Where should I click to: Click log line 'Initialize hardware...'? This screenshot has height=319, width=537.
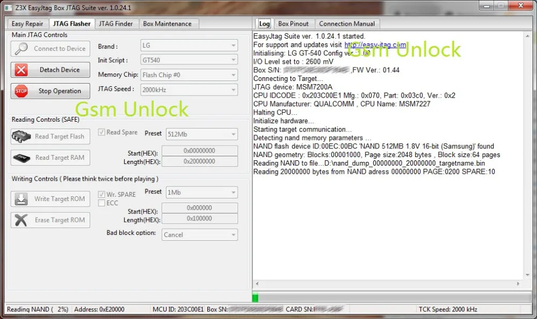(284, 121)
